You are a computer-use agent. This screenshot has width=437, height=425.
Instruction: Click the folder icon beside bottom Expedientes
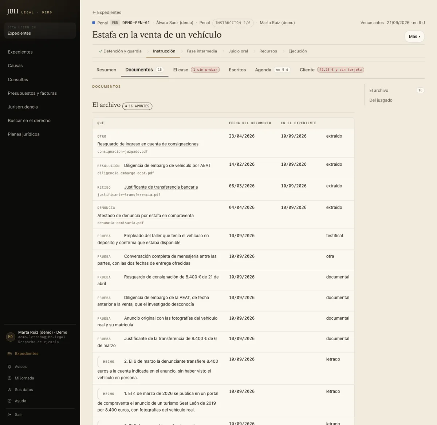pyautogui.click(x=9, y=354)
